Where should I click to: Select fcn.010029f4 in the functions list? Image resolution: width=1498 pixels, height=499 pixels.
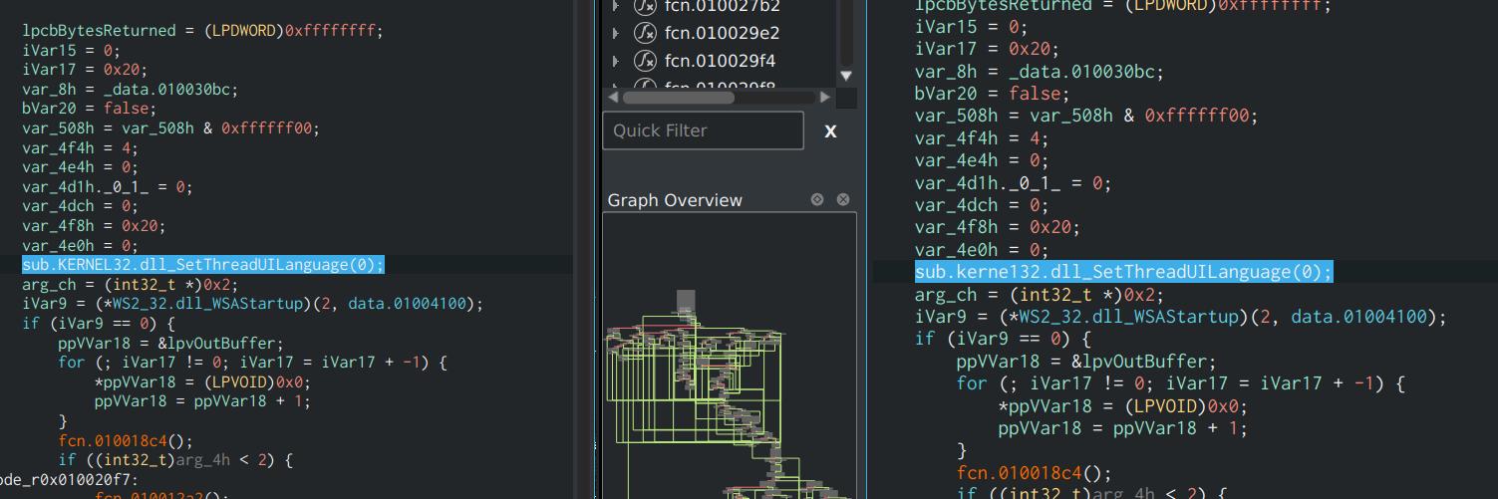pyautogui.click(x=720, y=61)
